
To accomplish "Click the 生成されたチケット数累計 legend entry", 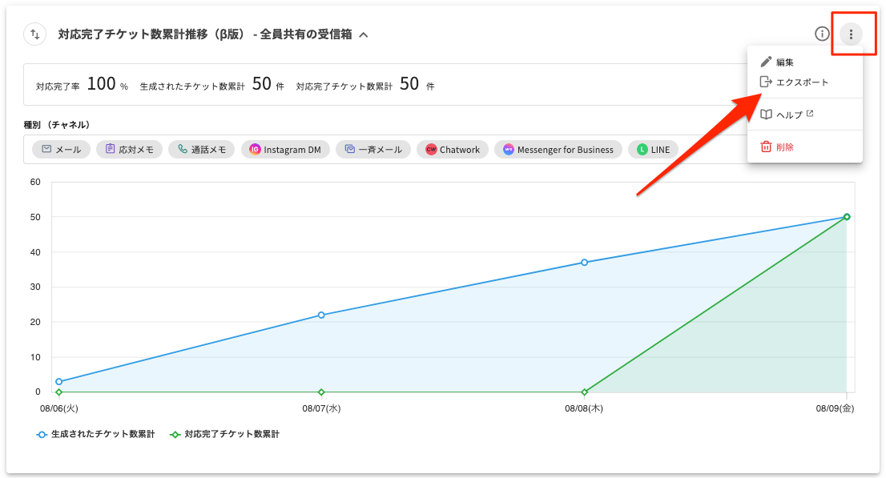I will click(x=96, y=435).
